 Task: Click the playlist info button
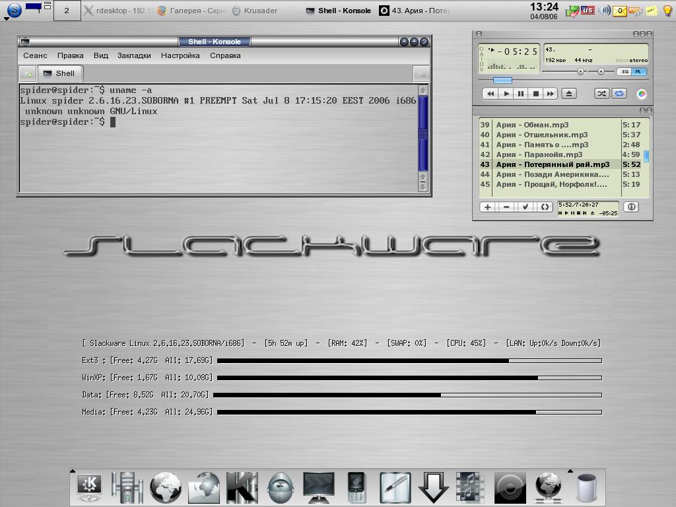tap(631, 207)
